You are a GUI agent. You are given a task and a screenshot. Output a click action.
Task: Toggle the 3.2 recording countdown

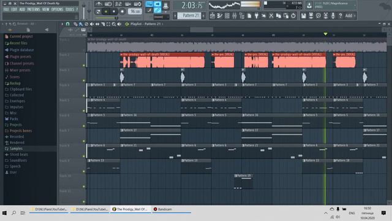118,4
